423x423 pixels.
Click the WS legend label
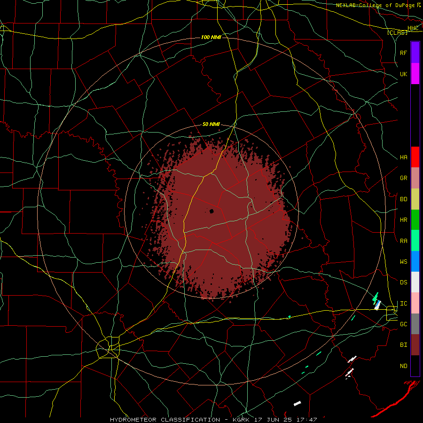tap(404, 262)
